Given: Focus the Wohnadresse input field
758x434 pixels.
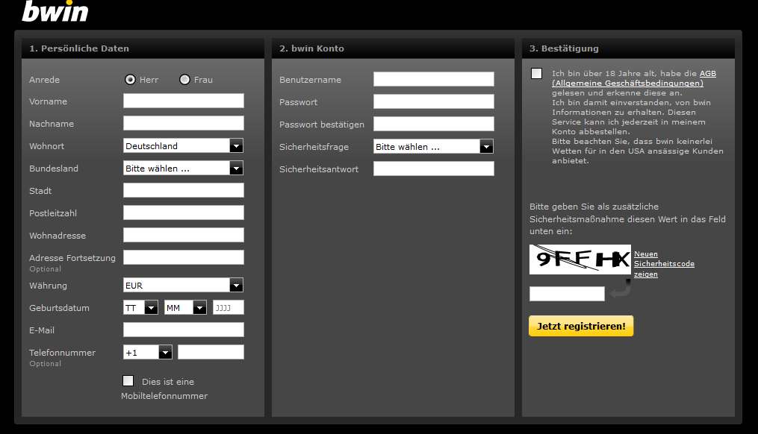Looking at the screenshot, I should click(x=184, y=235).
